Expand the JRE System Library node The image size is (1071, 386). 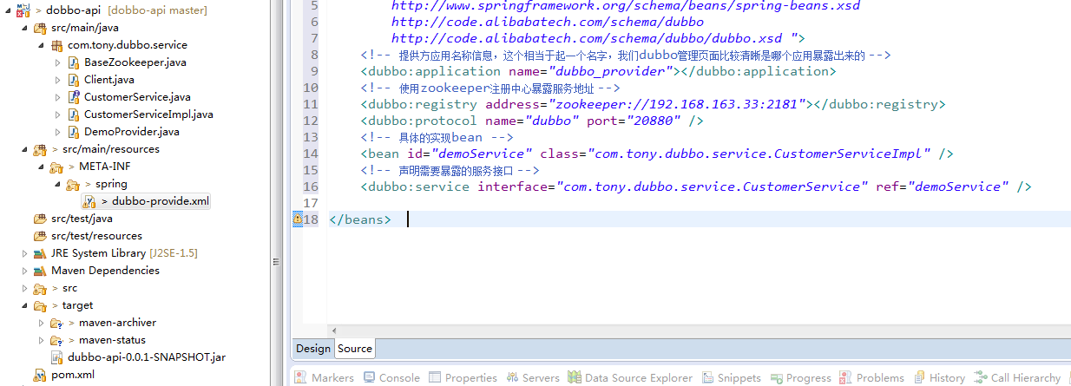point(24,253)
